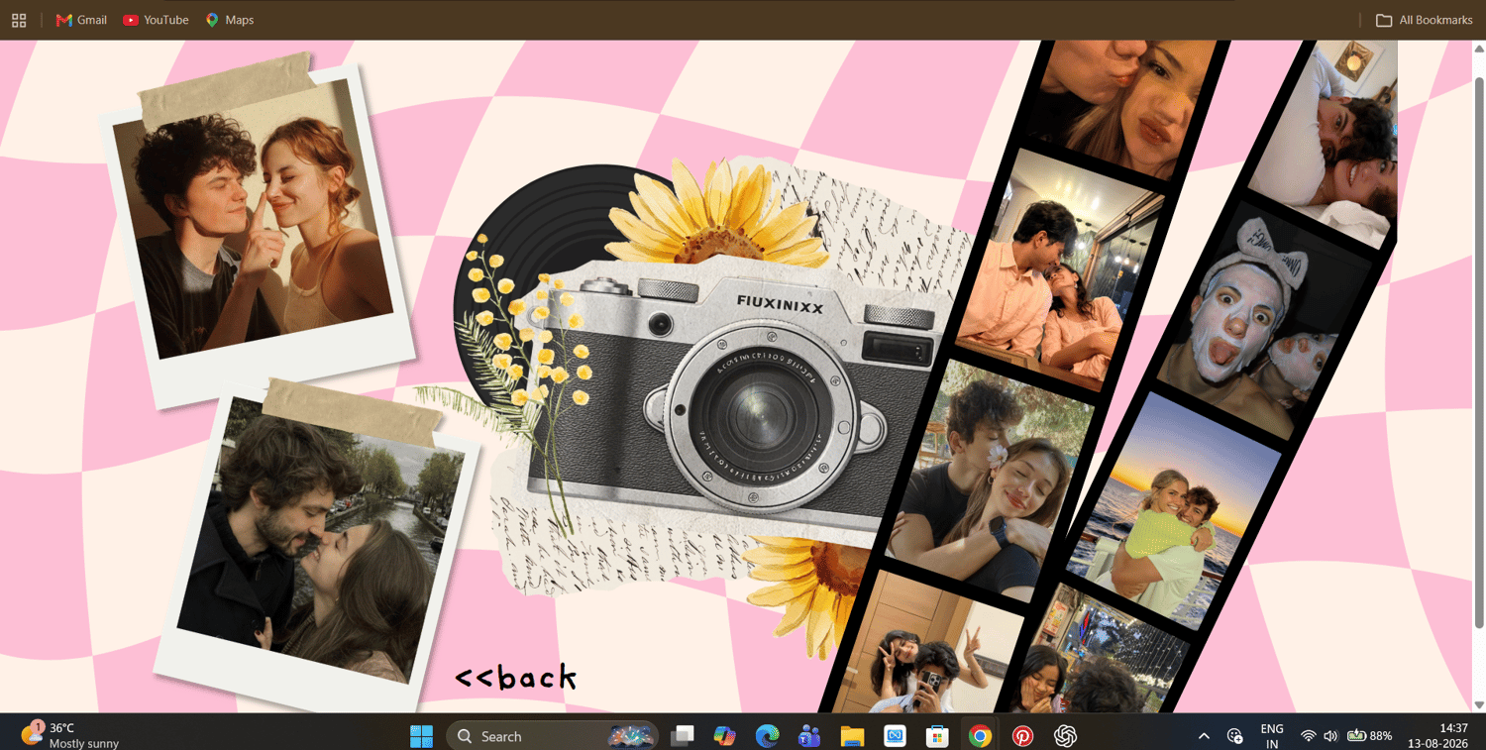Open Task View from the taskbar
The width and height of the screenshot is (1486, 750).
pyautogui.click(x=682, y=736)
